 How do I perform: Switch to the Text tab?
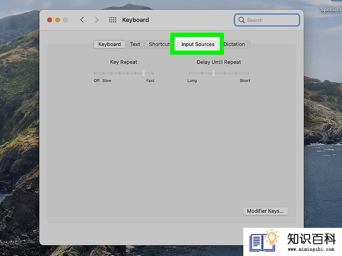135,44
